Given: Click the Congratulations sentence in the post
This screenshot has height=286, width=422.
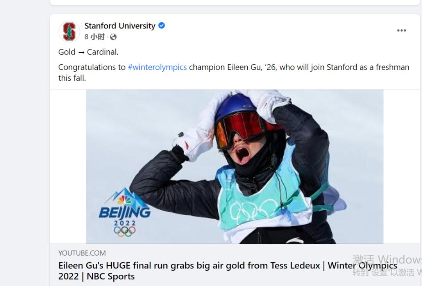Looking at the screenshot, I should click(234, 67).
